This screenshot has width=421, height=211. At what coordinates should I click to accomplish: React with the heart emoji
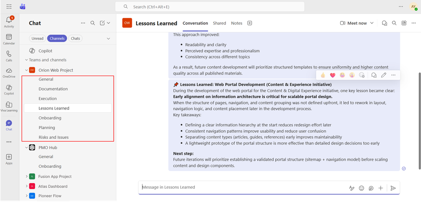pos(333,75)
